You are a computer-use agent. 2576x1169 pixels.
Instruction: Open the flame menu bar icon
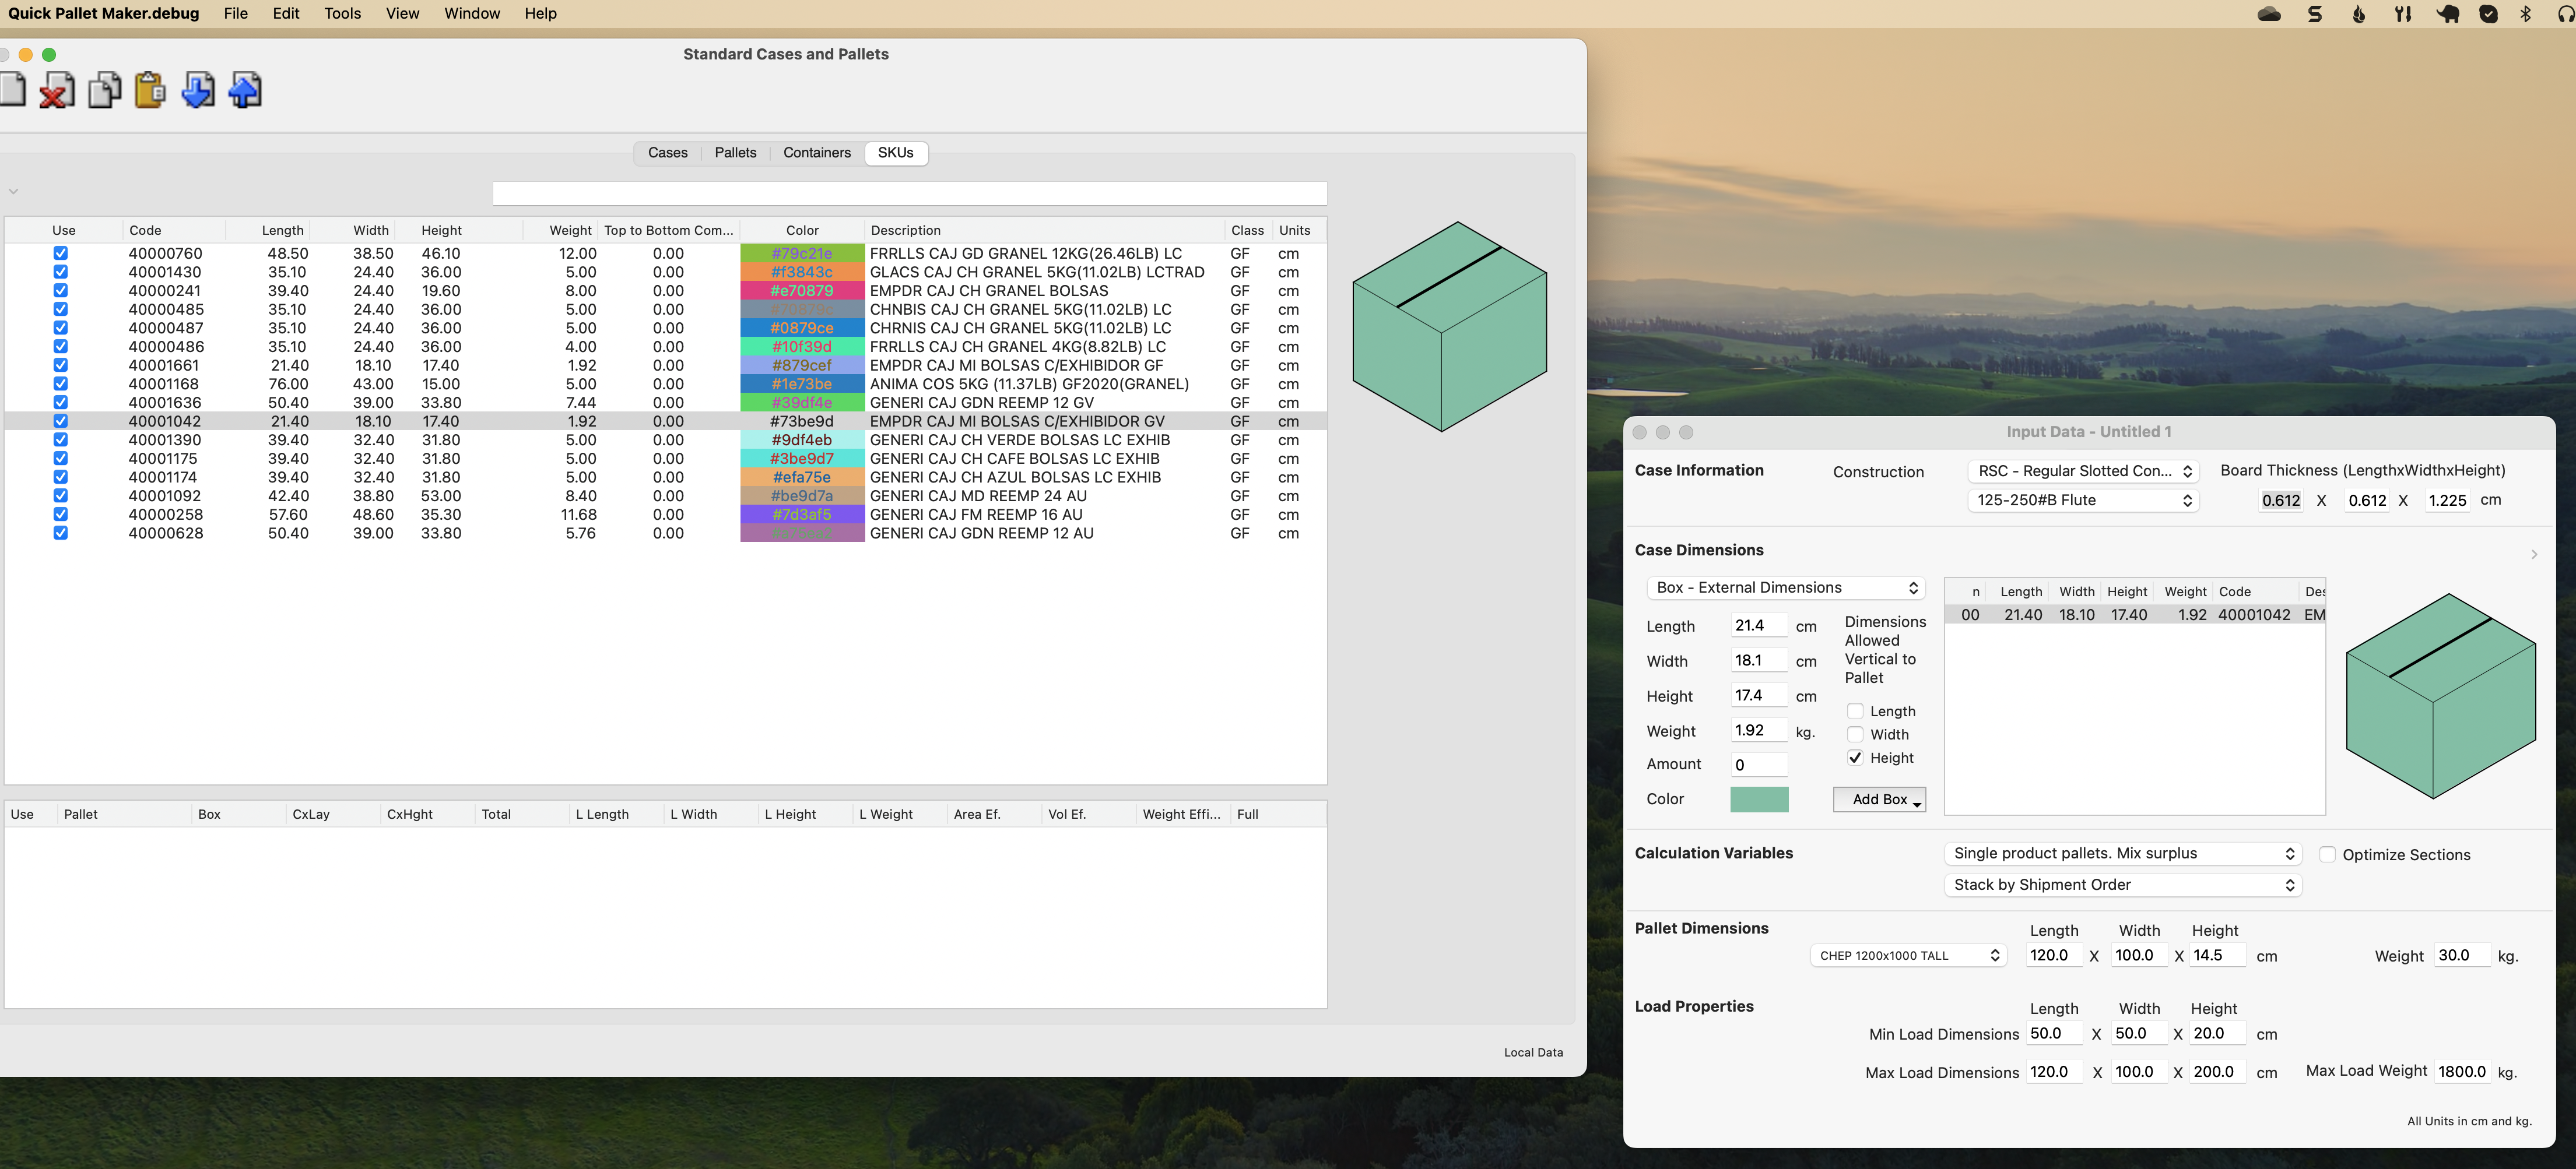pos(2359,14)
